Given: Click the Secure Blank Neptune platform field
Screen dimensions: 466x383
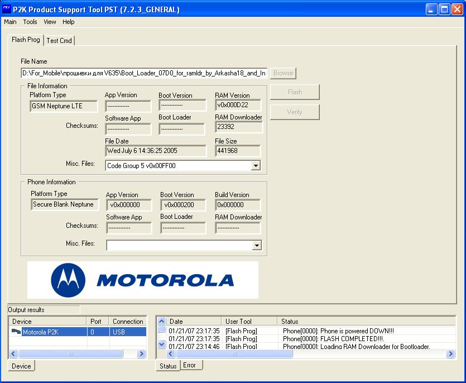Looking at the screenshot, I should (x=65, y=204).
